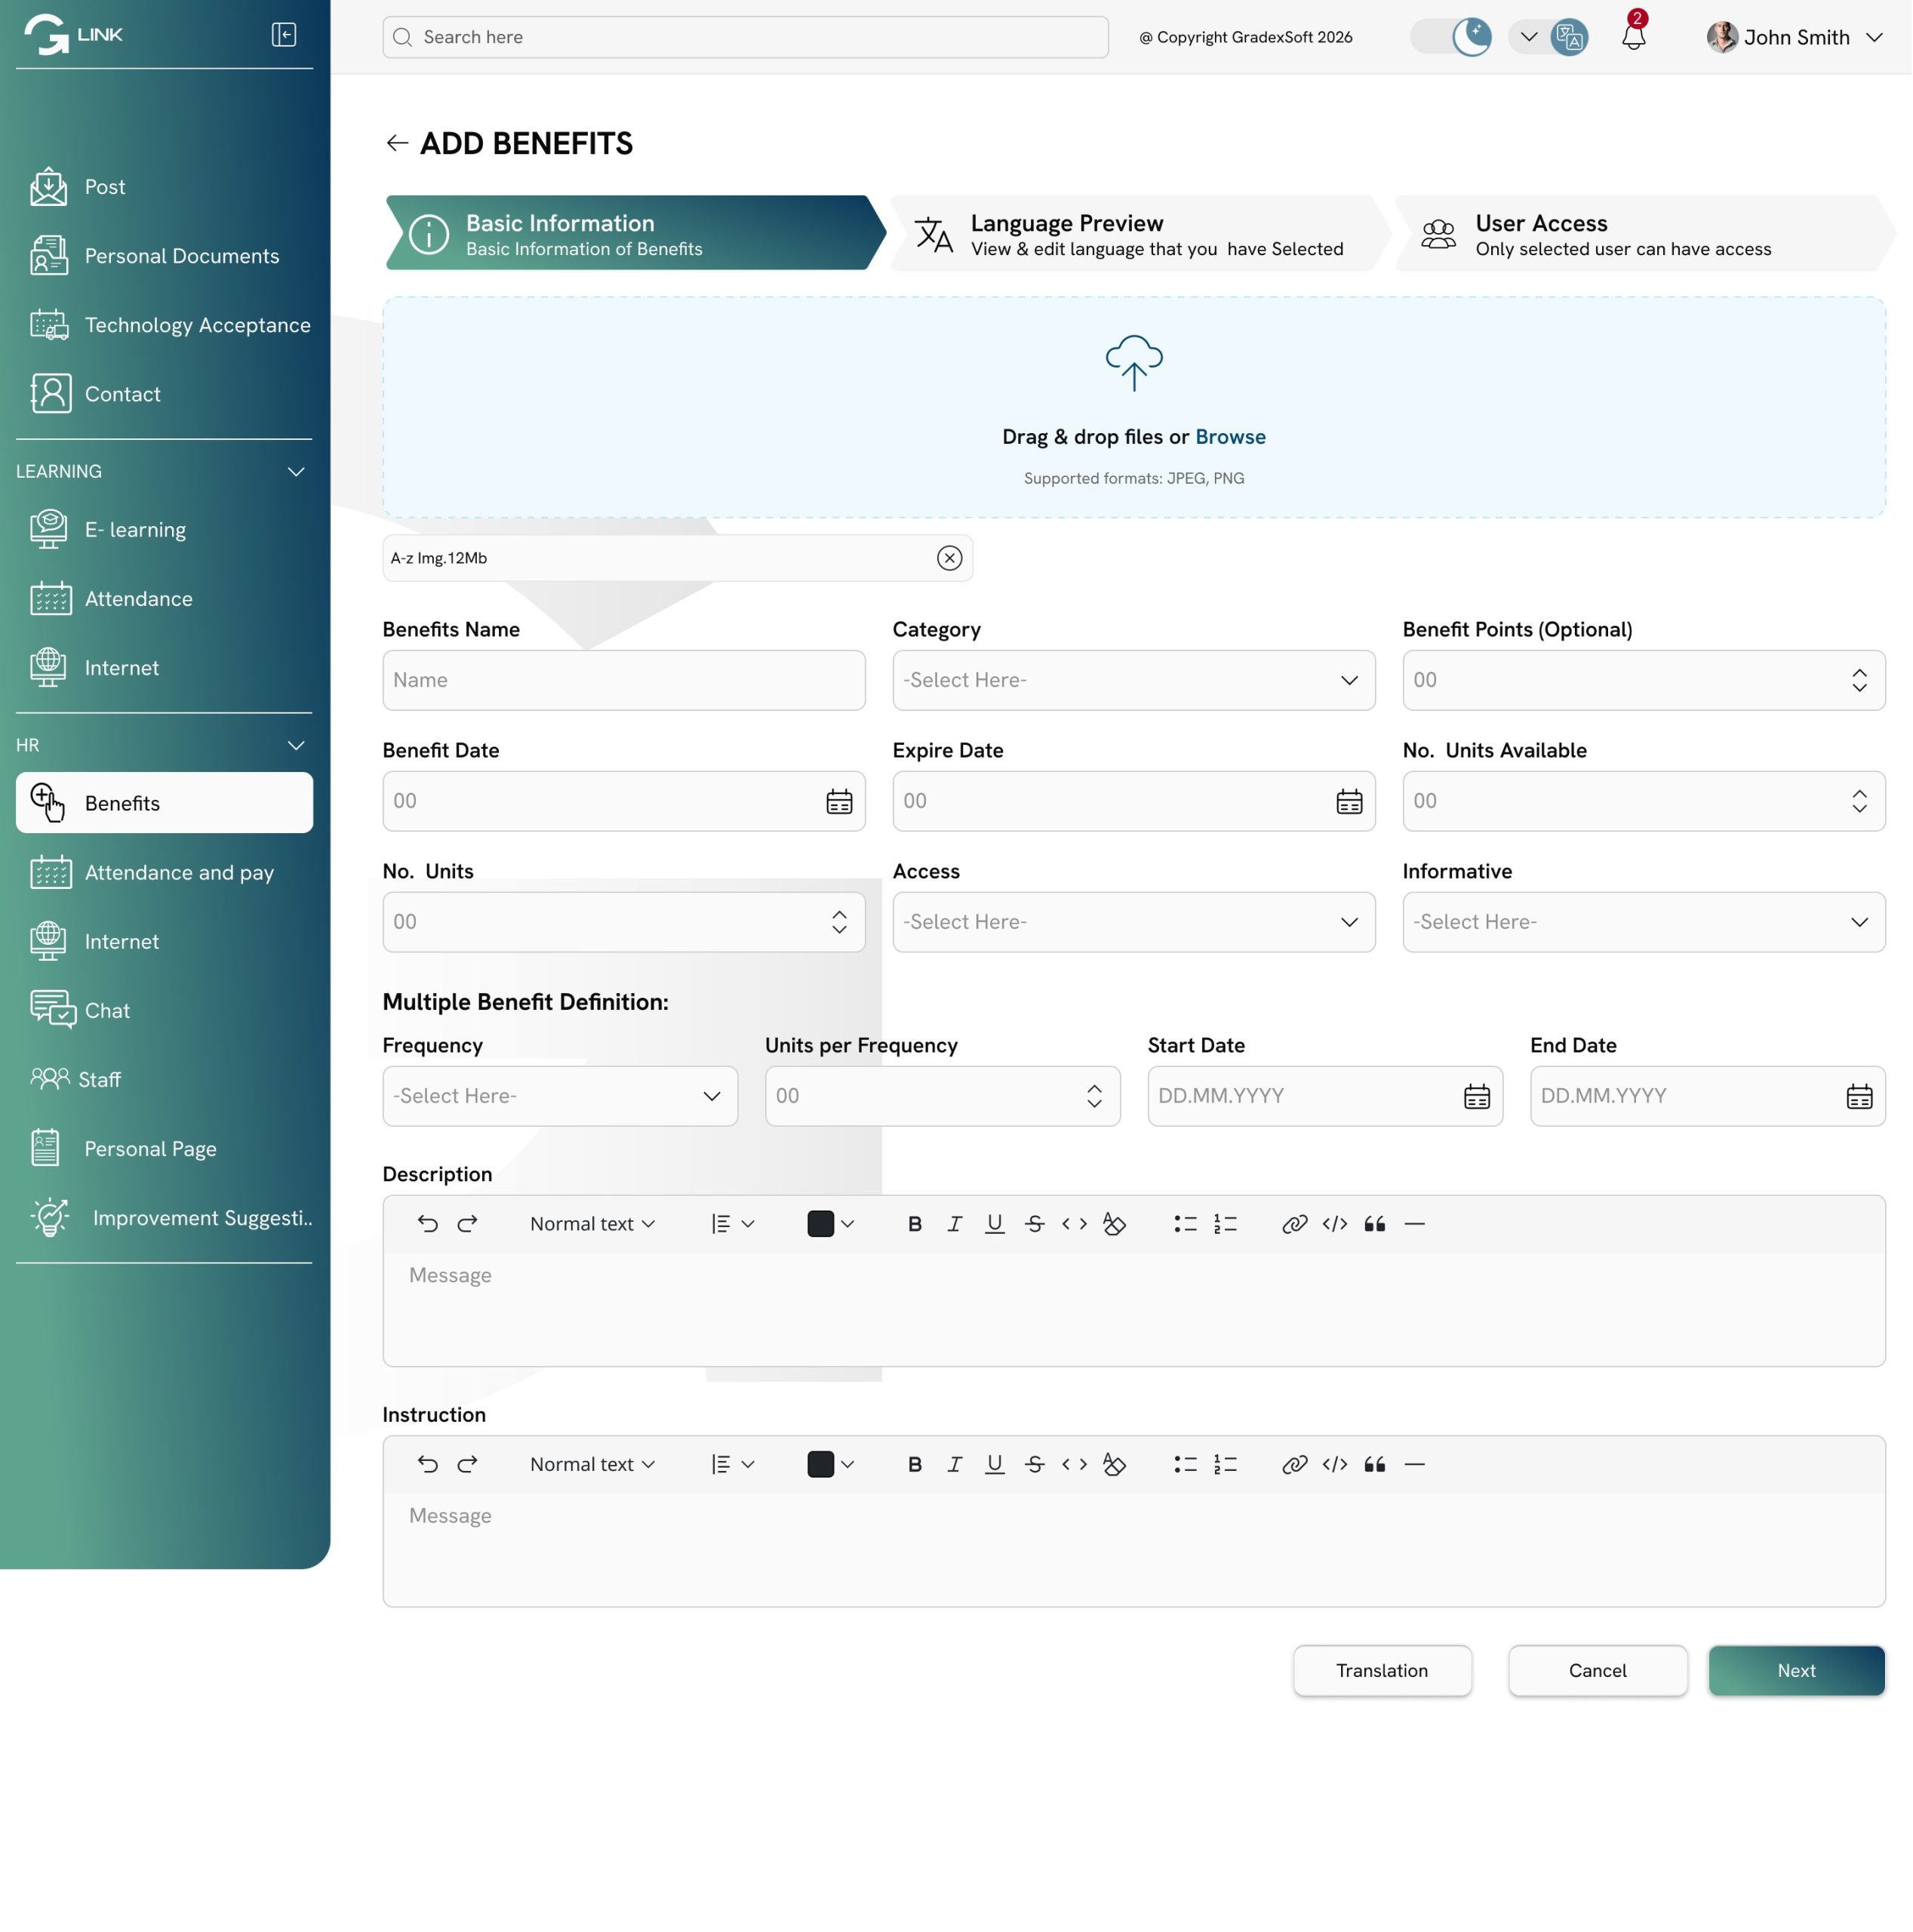Click the Browse file link
The height and width of the screenshot is (1932, 1913).
tap(1230, 437)
